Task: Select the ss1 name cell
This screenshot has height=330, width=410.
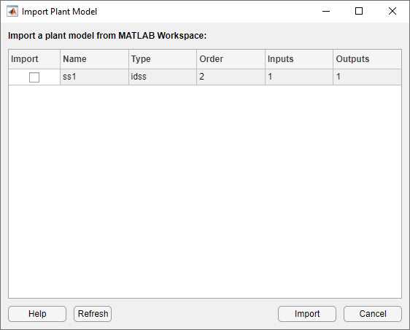Action: [x=94, y=77]
